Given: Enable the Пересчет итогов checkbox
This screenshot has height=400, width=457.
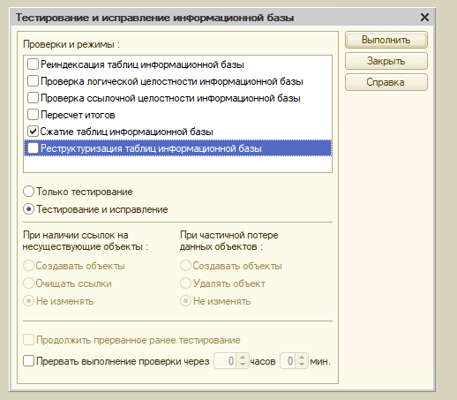Looking at the screenshot, I should (33, 115).
